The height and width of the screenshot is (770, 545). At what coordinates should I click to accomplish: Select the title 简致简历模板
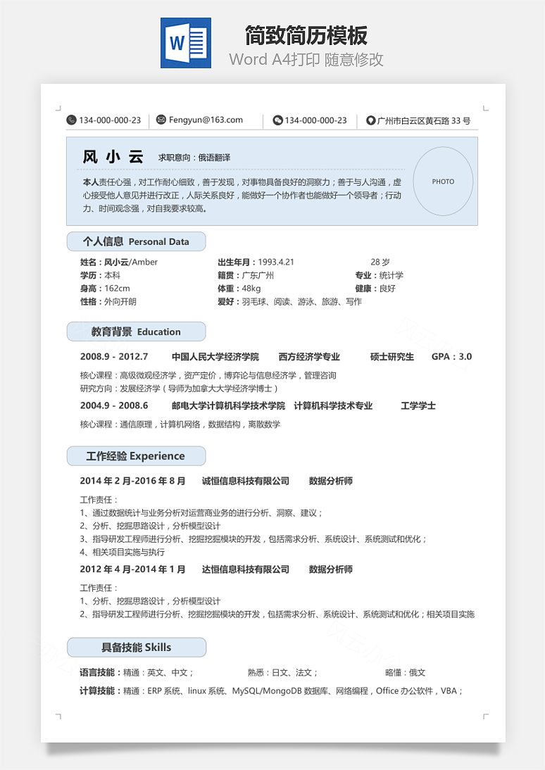[x=306, y=35]
